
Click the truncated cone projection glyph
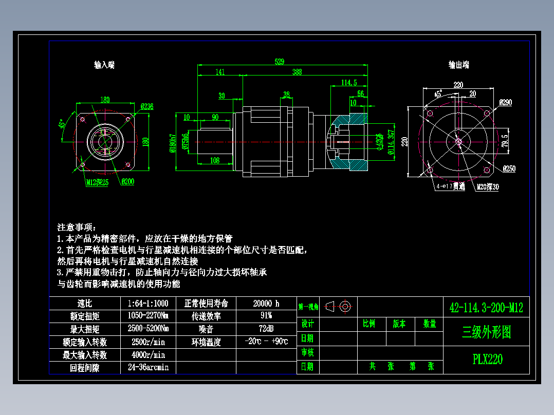(328, 306)
